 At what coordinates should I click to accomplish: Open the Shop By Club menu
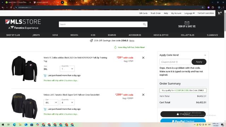pos(13,35)
